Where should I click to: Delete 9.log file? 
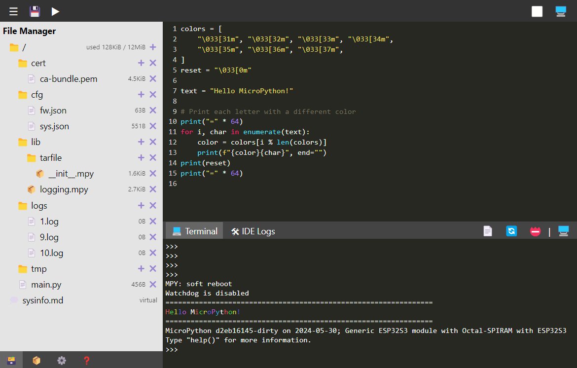153,237
